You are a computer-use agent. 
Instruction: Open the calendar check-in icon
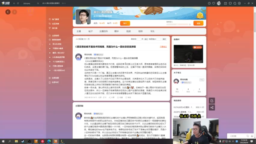click(225, 3)
